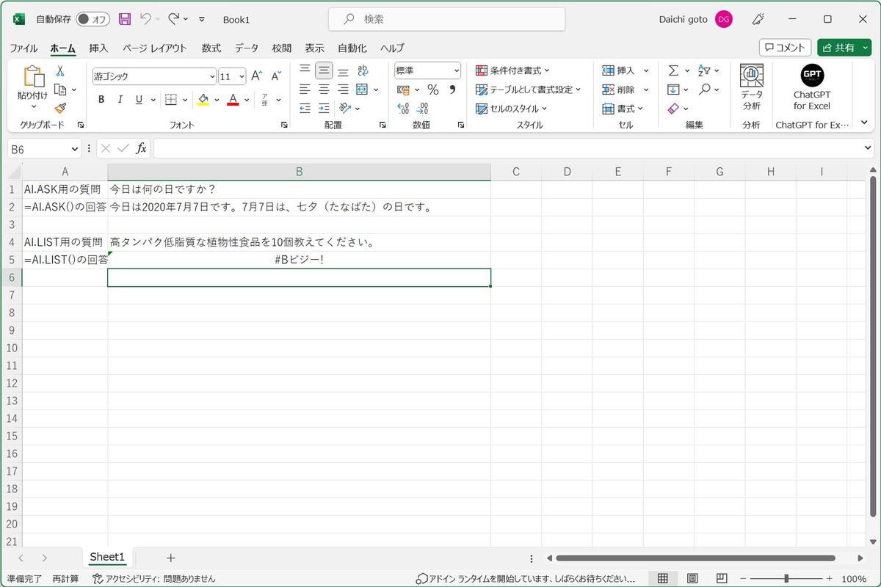Click the Copy icon in clipboard group

pyautogui.click(x=60, y=90)
